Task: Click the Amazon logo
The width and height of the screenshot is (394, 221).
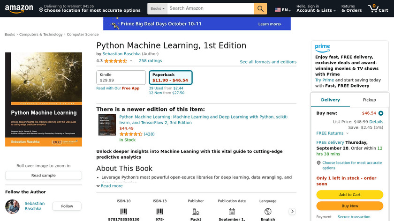Action: coord(19,8)
